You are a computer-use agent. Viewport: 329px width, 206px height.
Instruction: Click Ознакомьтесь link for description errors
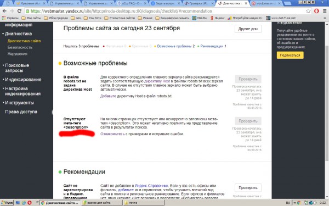tap(112, 134)
